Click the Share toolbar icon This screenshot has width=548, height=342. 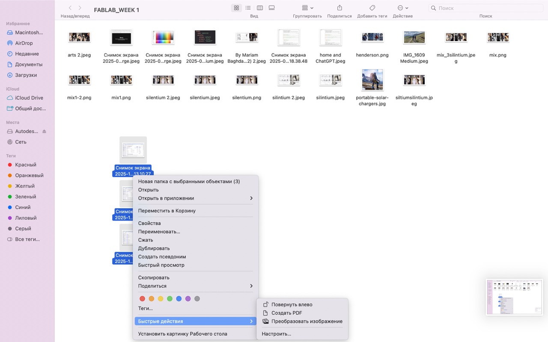tap(340, 8)
